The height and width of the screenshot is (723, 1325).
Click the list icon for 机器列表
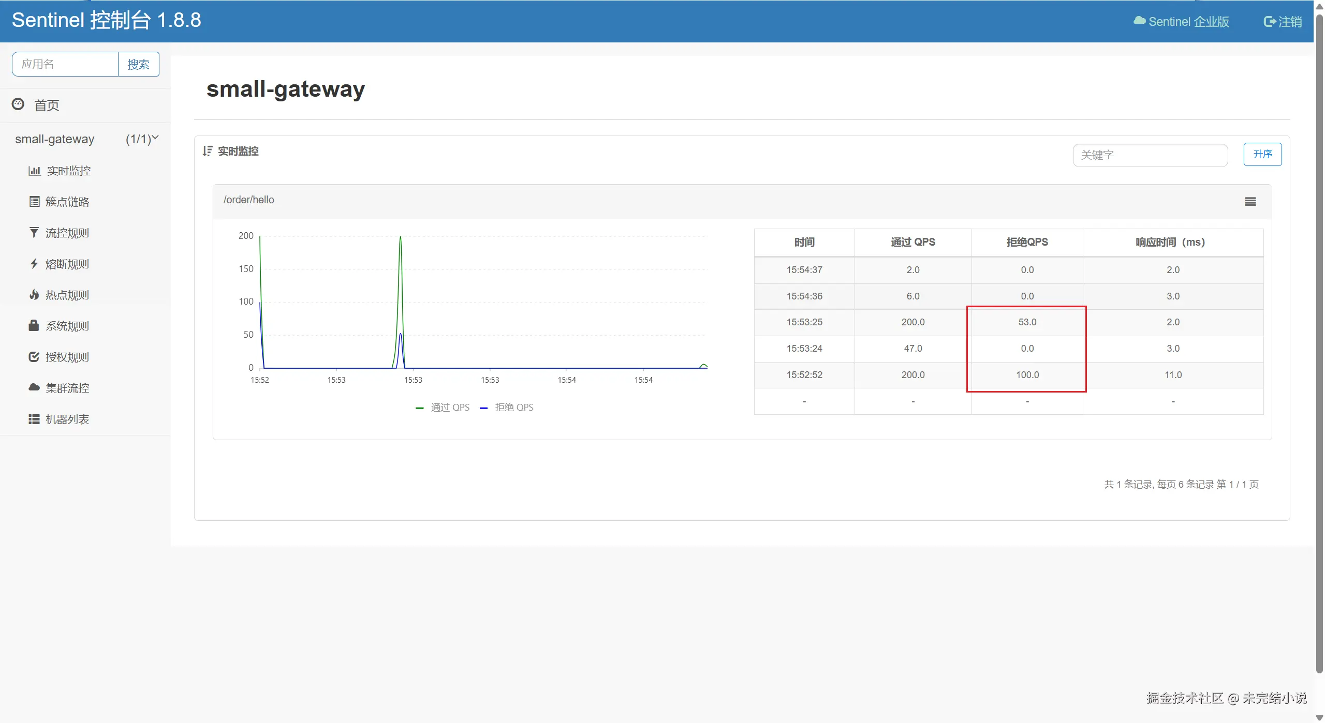(34, 419)
